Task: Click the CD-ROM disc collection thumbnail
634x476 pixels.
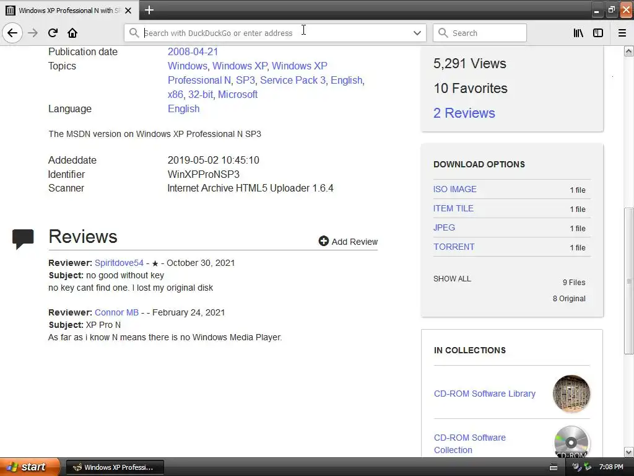Action: [571, 441]
